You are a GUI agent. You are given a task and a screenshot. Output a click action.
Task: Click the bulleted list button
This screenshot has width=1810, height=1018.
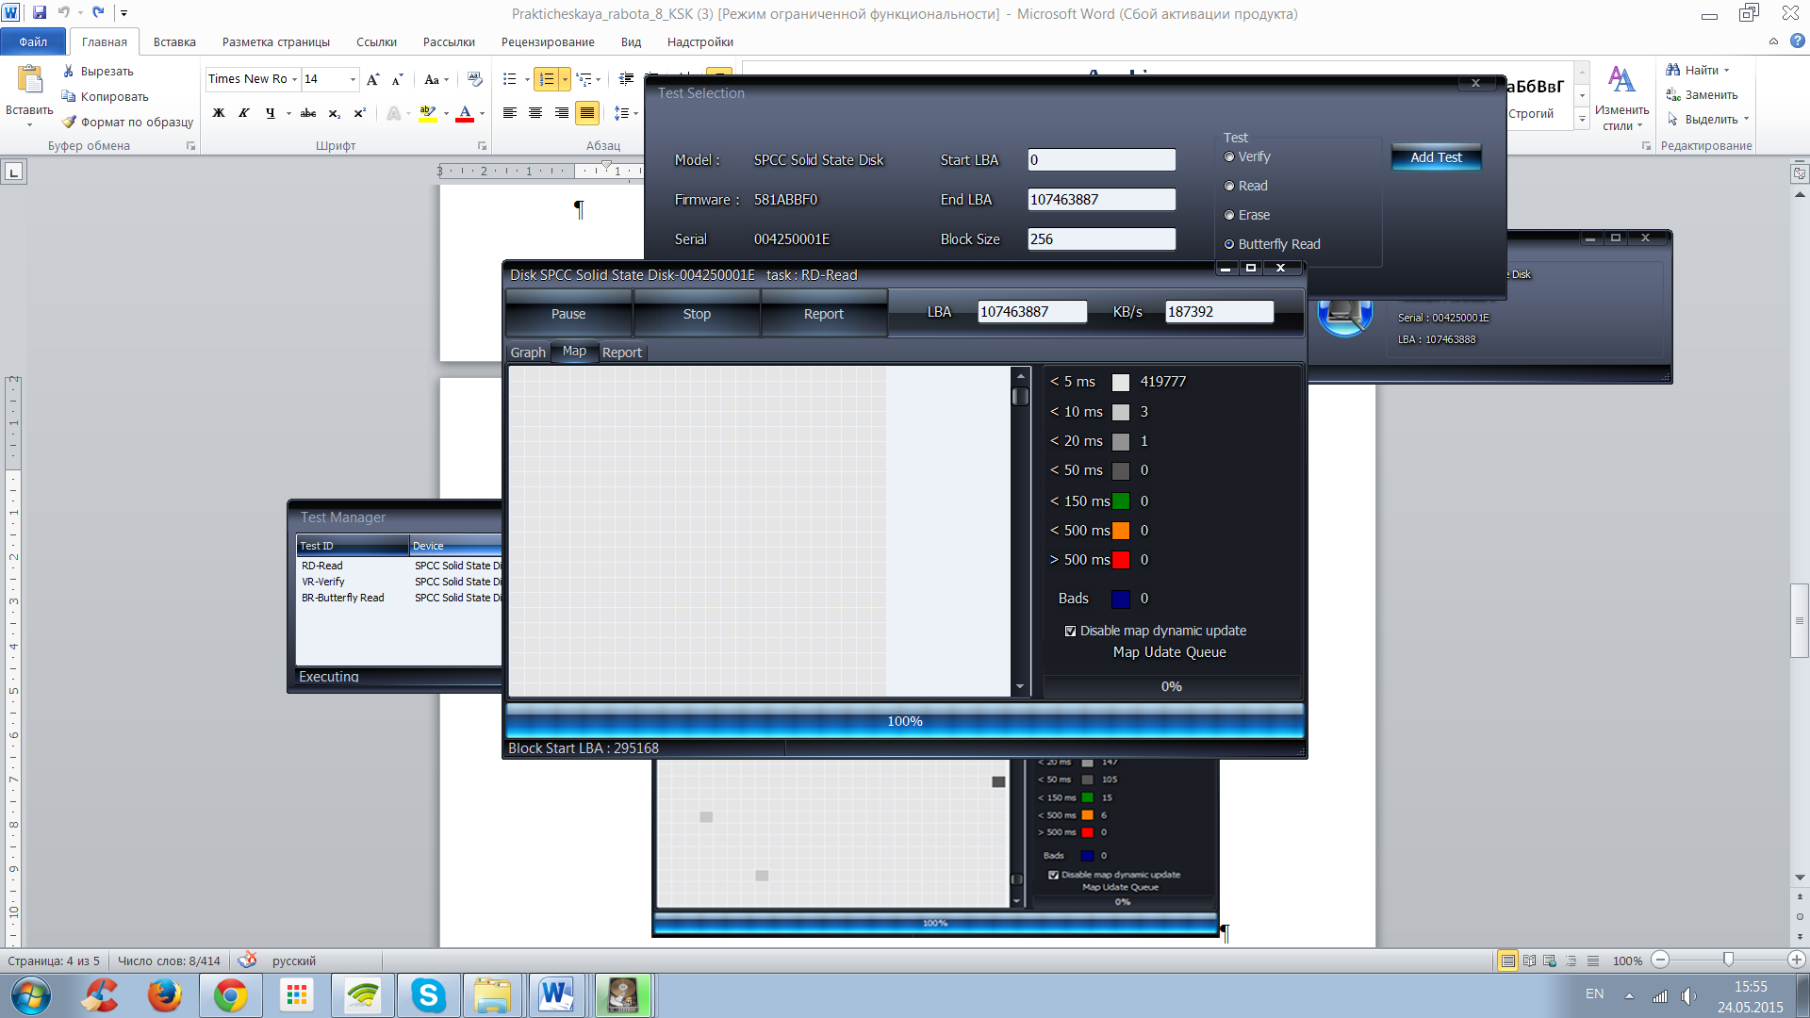510,79
